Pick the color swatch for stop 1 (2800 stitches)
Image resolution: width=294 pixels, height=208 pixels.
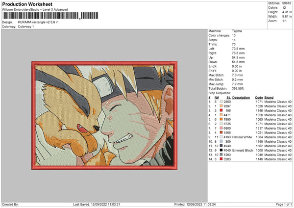tap(221, 102)
